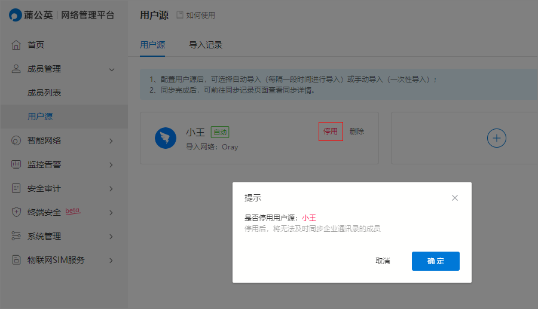Click the 小王 name on the card
This screenshot has height=309, width=538.
tap(195, 132)
